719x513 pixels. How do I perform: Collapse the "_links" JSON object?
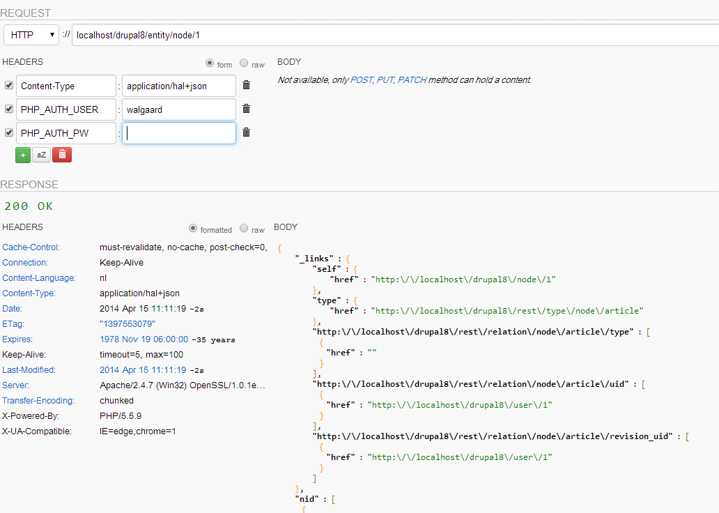pyautogui.click(x=348, y=259)
